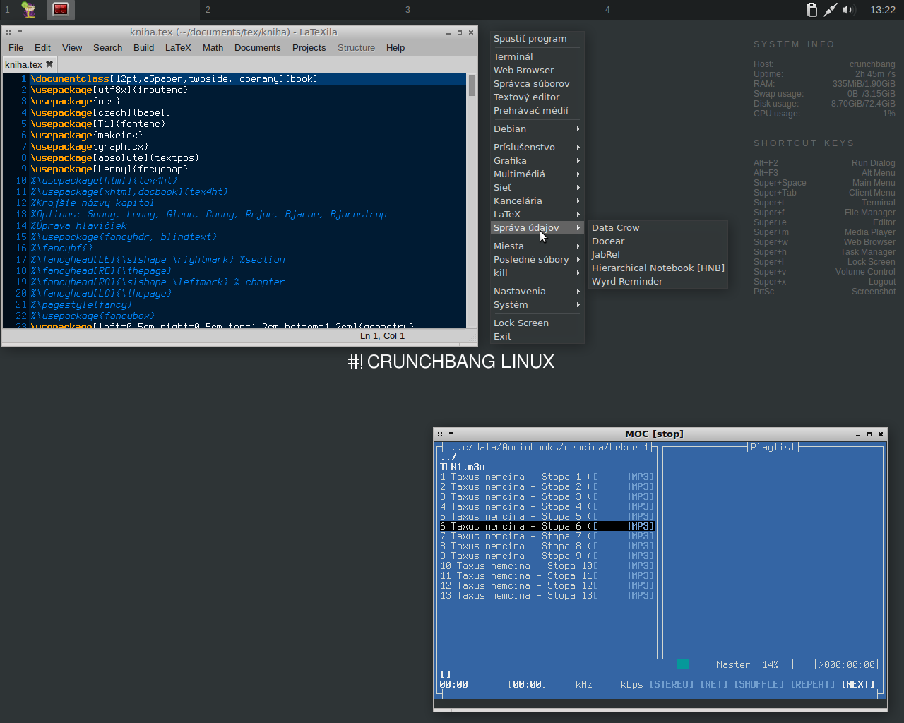Click the \usepackage{makeidx} line

click(86, 136)
